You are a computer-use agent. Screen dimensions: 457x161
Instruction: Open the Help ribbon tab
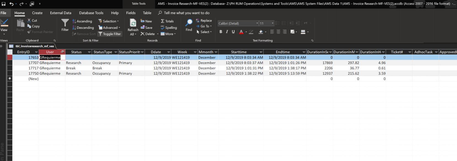click(x=115, y=13)
